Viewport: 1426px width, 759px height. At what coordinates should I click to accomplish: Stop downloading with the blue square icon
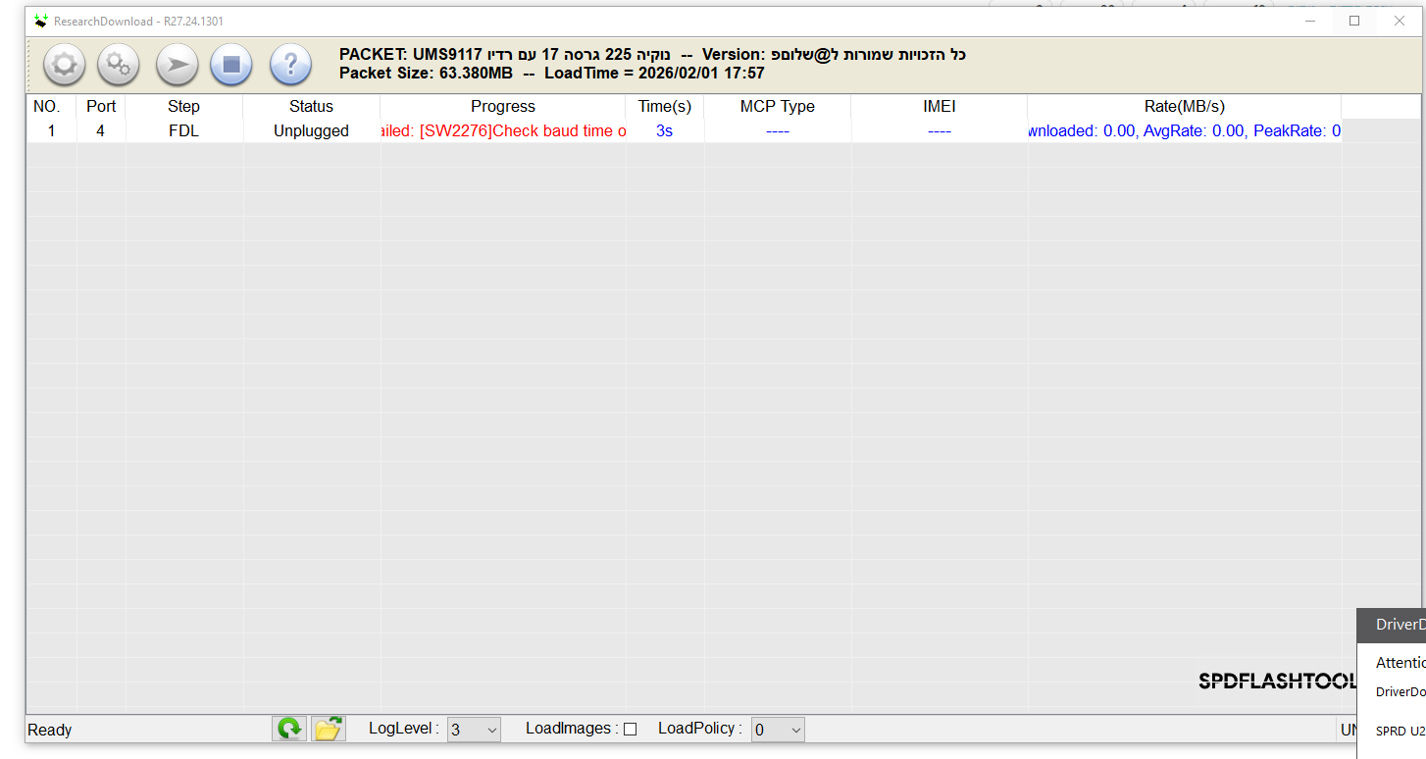tap(231, 65)
